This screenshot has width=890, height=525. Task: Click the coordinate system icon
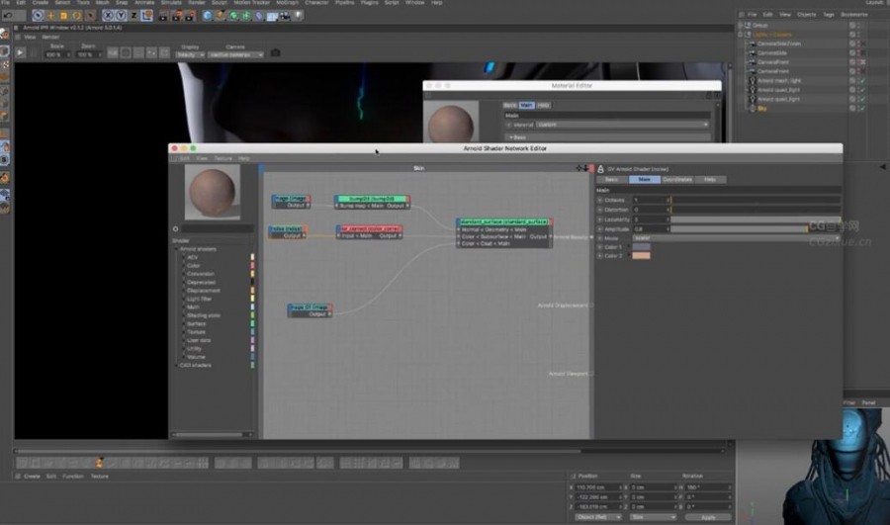click(147, 16)
